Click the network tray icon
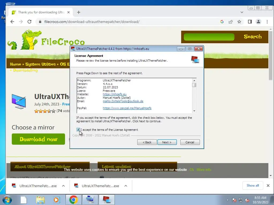This screenshot has width=274, height=205. (x=241, y=200)
